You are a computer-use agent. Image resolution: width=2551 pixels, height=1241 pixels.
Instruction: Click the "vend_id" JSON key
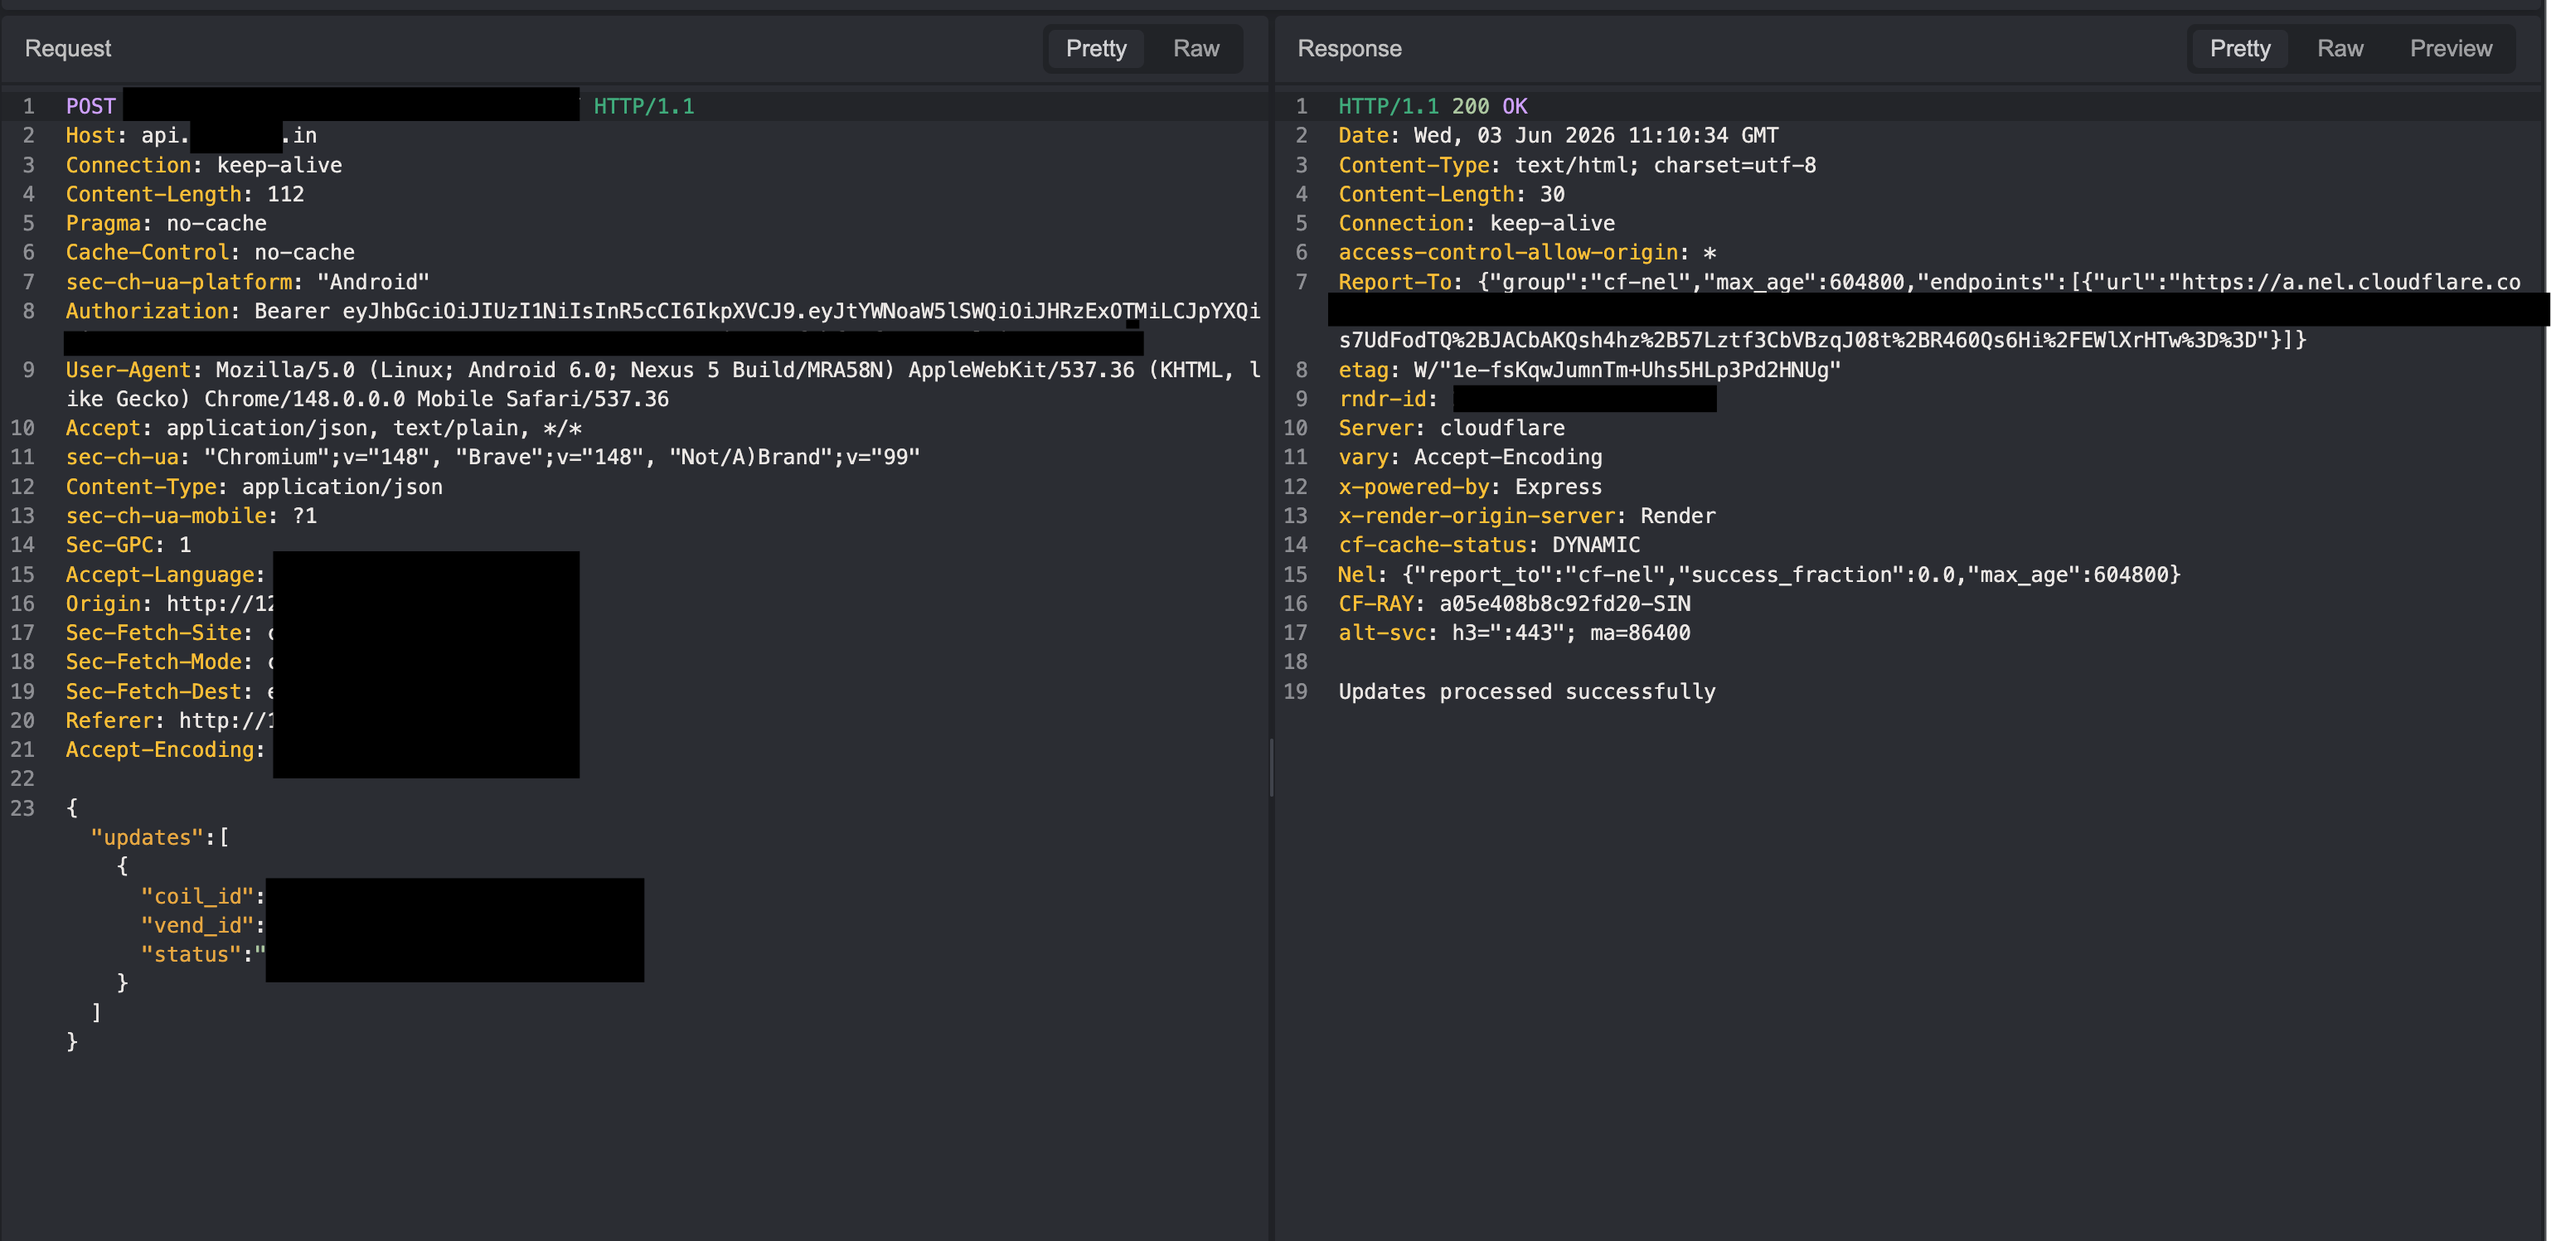[198, 925]
